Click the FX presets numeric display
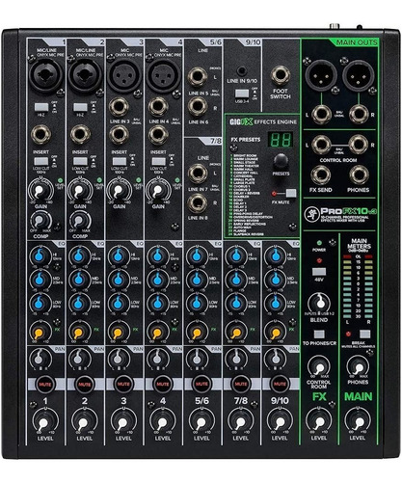Screen dimensions: 402x482 pyautogui.click(x=281, y=140)
